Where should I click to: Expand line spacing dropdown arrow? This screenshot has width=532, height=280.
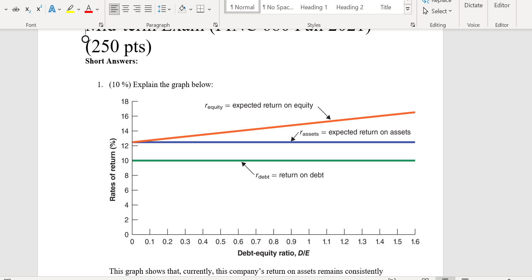coord(169,9)
